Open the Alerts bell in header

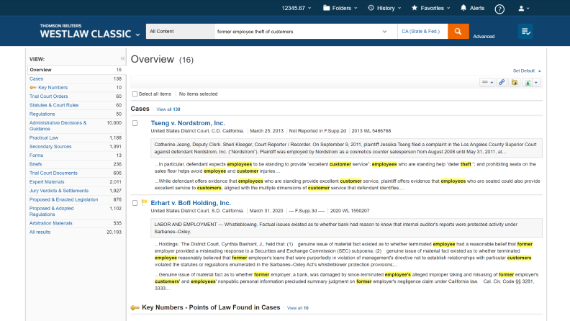tap(472, 8)
